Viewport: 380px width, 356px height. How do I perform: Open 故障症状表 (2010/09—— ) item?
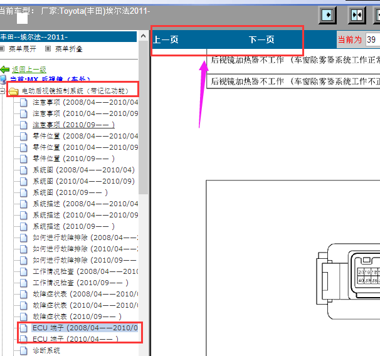pos(77,317)
